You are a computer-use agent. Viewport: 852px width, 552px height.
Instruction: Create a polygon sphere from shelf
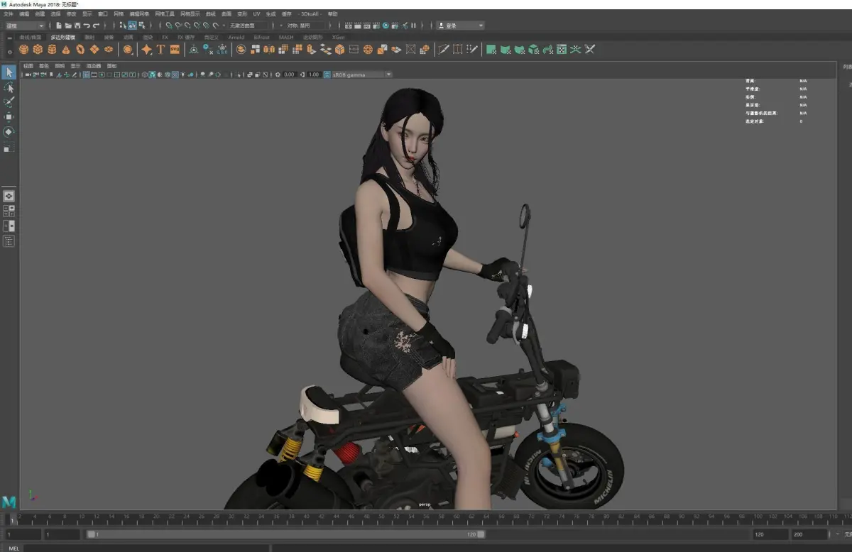pos(24,50)
